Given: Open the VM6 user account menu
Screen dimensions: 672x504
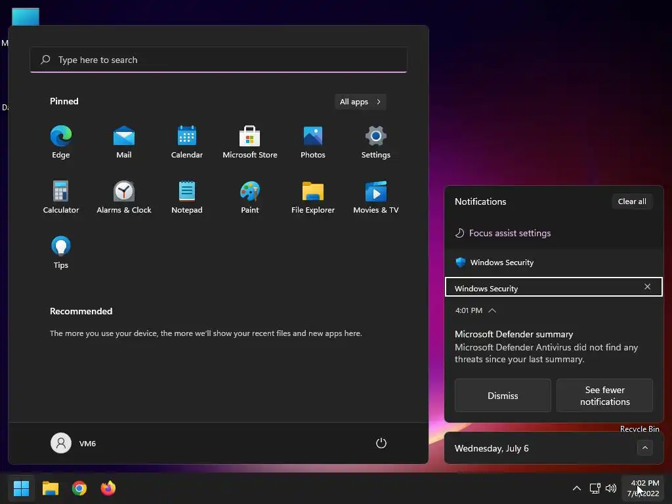Looking at the screenshot, I should pyautogui.click(x=73, y=443).
